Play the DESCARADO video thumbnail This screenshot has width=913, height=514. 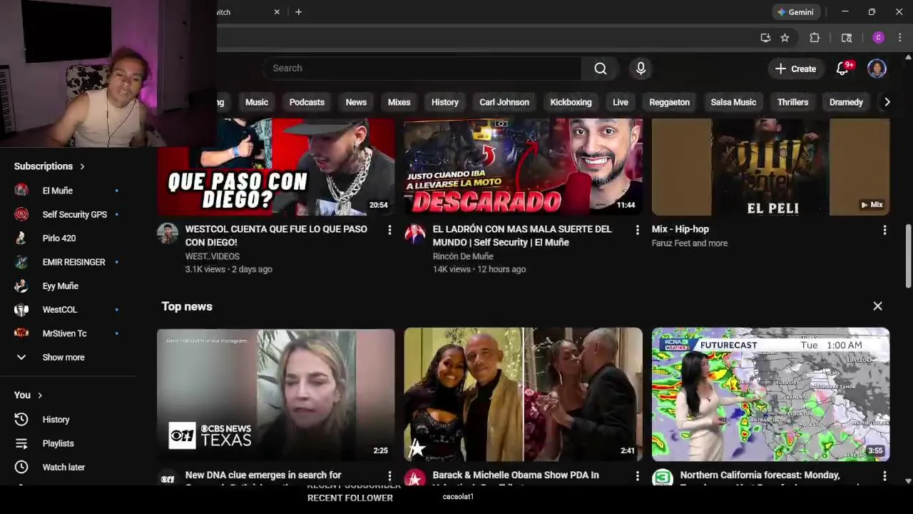[x=524, y=167]
